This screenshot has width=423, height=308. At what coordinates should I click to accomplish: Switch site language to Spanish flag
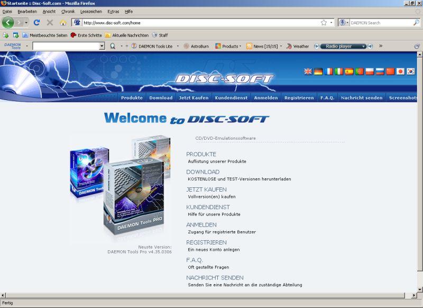click(349, 71)
